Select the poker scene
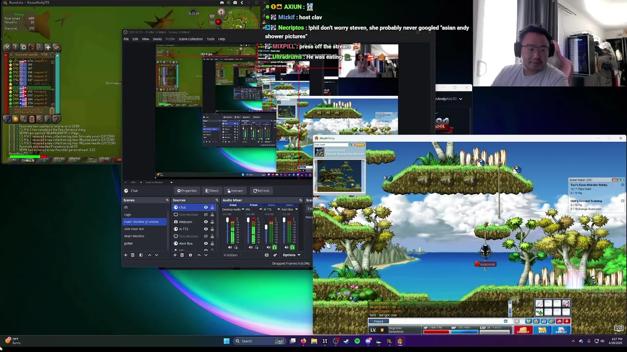 coord(128,243)
